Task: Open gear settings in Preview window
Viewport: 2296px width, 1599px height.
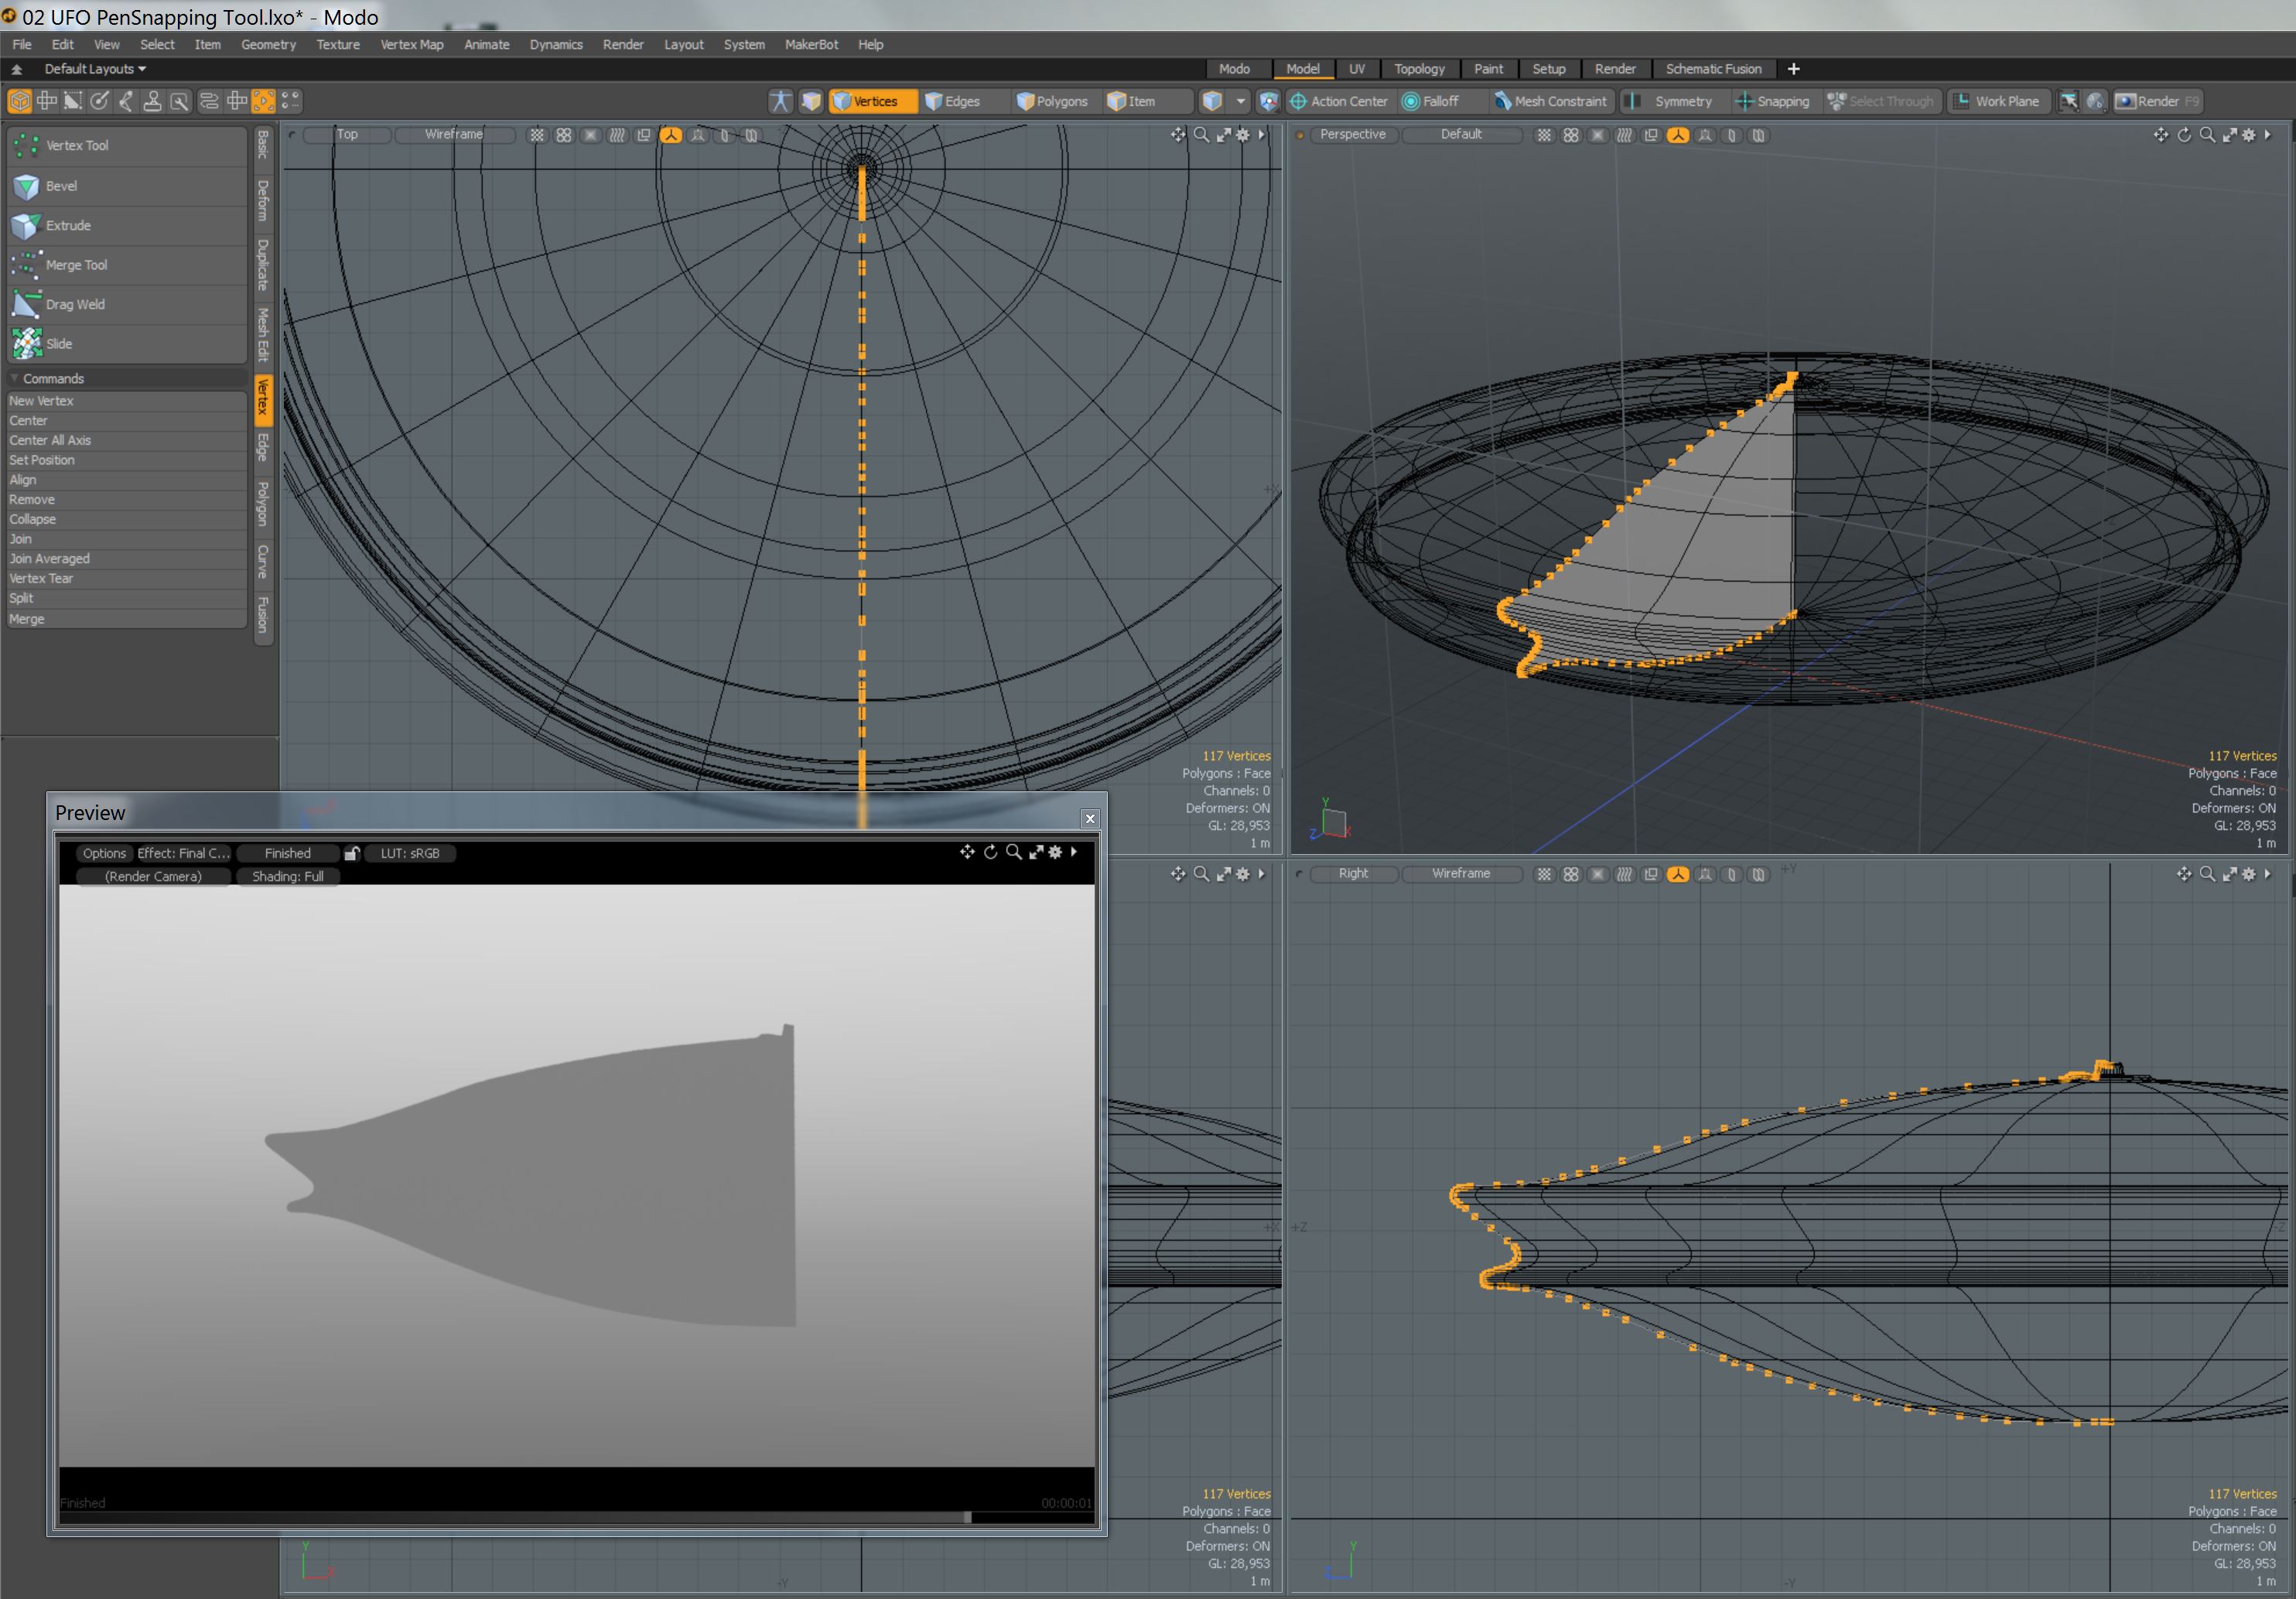Action: tap(1055, 852)
